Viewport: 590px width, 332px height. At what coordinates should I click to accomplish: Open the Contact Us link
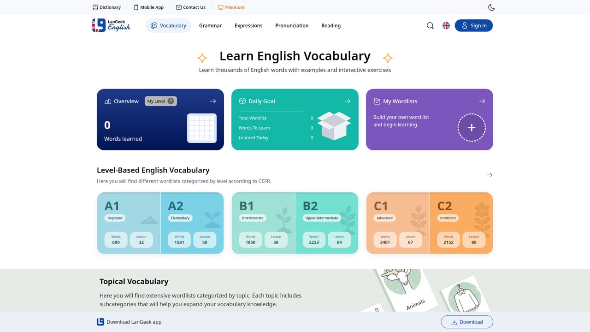coord(191,7)
